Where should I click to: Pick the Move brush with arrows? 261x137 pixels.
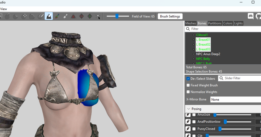point(24,16)
